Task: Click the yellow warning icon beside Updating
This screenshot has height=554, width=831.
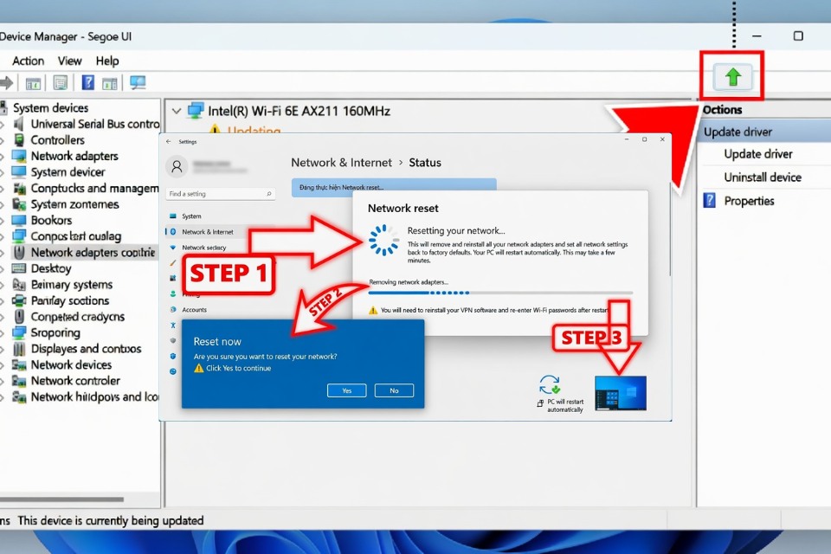Action: 215,129
